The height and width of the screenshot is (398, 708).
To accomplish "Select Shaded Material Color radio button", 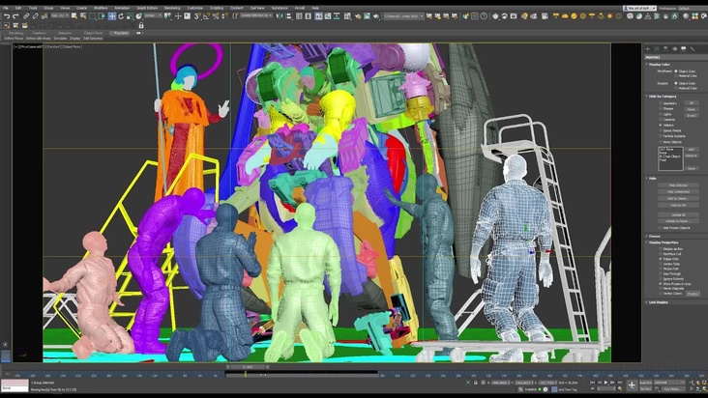I will click(x=676, y=88).
